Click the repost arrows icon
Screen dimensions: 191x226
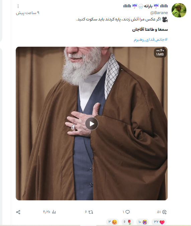(x=91, y=212)
